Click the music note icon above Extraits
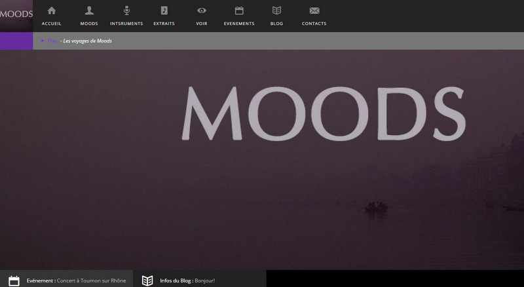 coord(164,10)
